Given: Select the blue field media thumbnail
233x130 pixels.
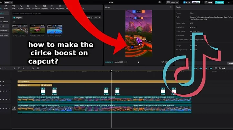Looking at the screenshot, I should 55,29.
